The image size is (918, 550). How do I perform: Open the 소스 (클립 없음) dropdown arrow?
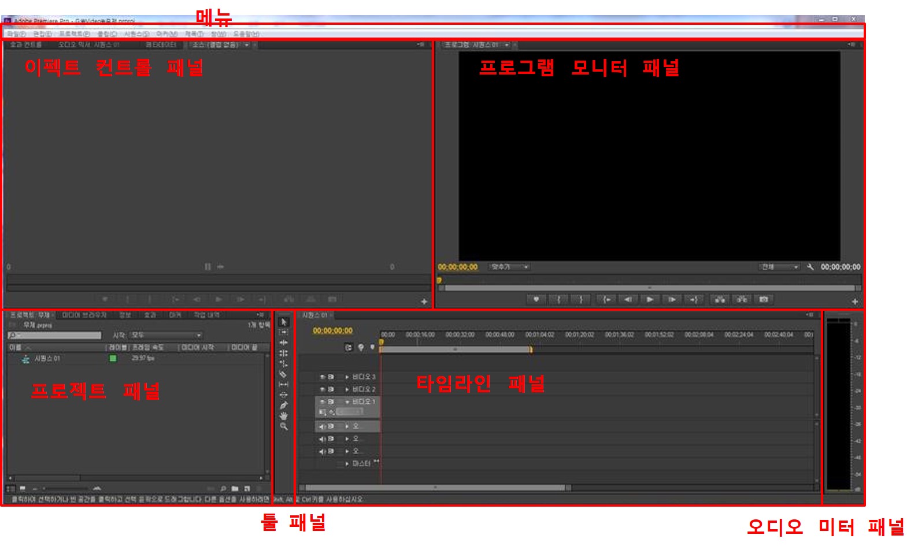[247, 44]
